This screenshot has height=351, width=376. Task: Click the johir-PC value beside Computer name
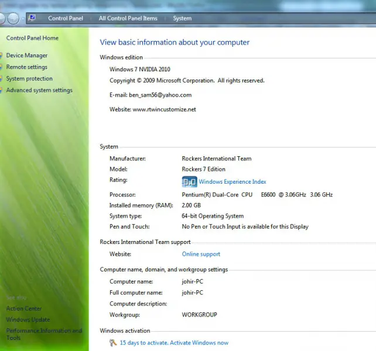192,281
